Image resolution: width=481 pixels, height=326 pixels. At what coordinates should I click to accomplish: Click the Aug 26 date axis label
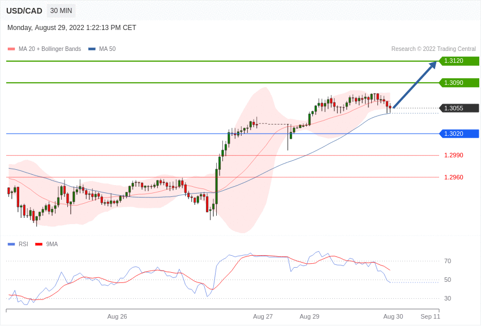click(x=117, y=316)
